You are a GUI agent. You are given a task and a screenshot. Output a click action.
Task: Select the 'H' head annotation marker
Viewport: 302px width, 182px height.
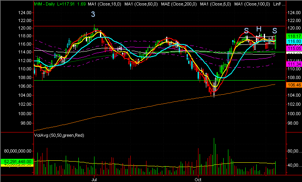(259, 29)
